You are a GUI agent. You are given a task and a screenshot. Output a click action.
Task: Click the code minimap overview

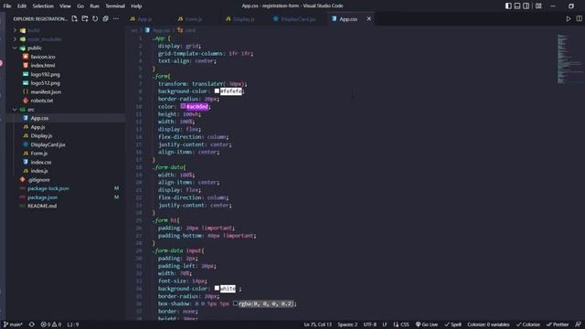coord(569,58)
